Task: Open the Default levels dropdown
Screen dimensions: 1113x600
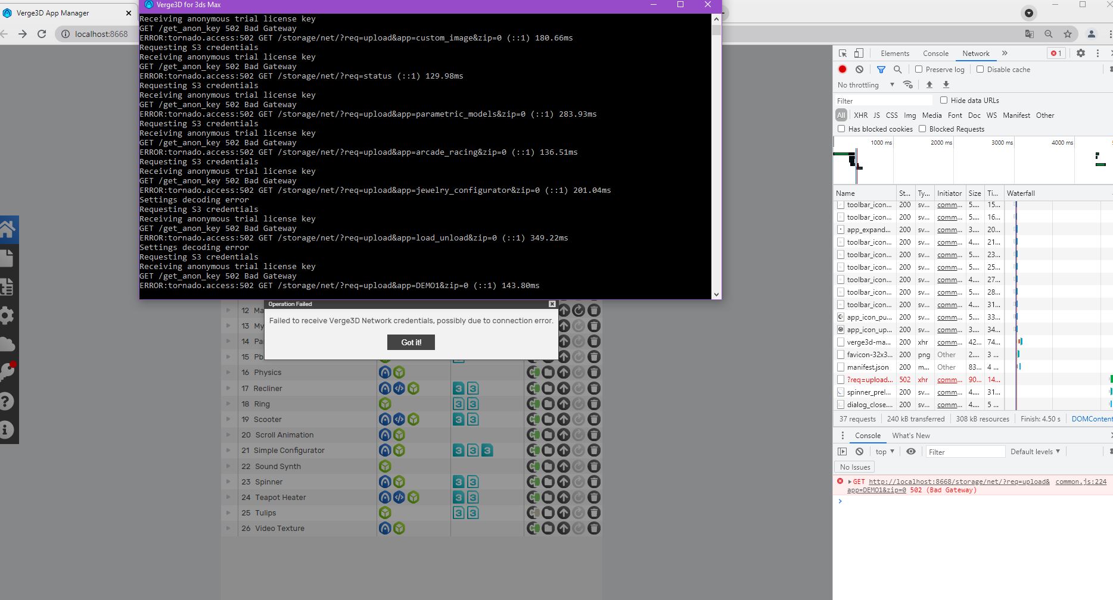Action: pos(1035,451)
